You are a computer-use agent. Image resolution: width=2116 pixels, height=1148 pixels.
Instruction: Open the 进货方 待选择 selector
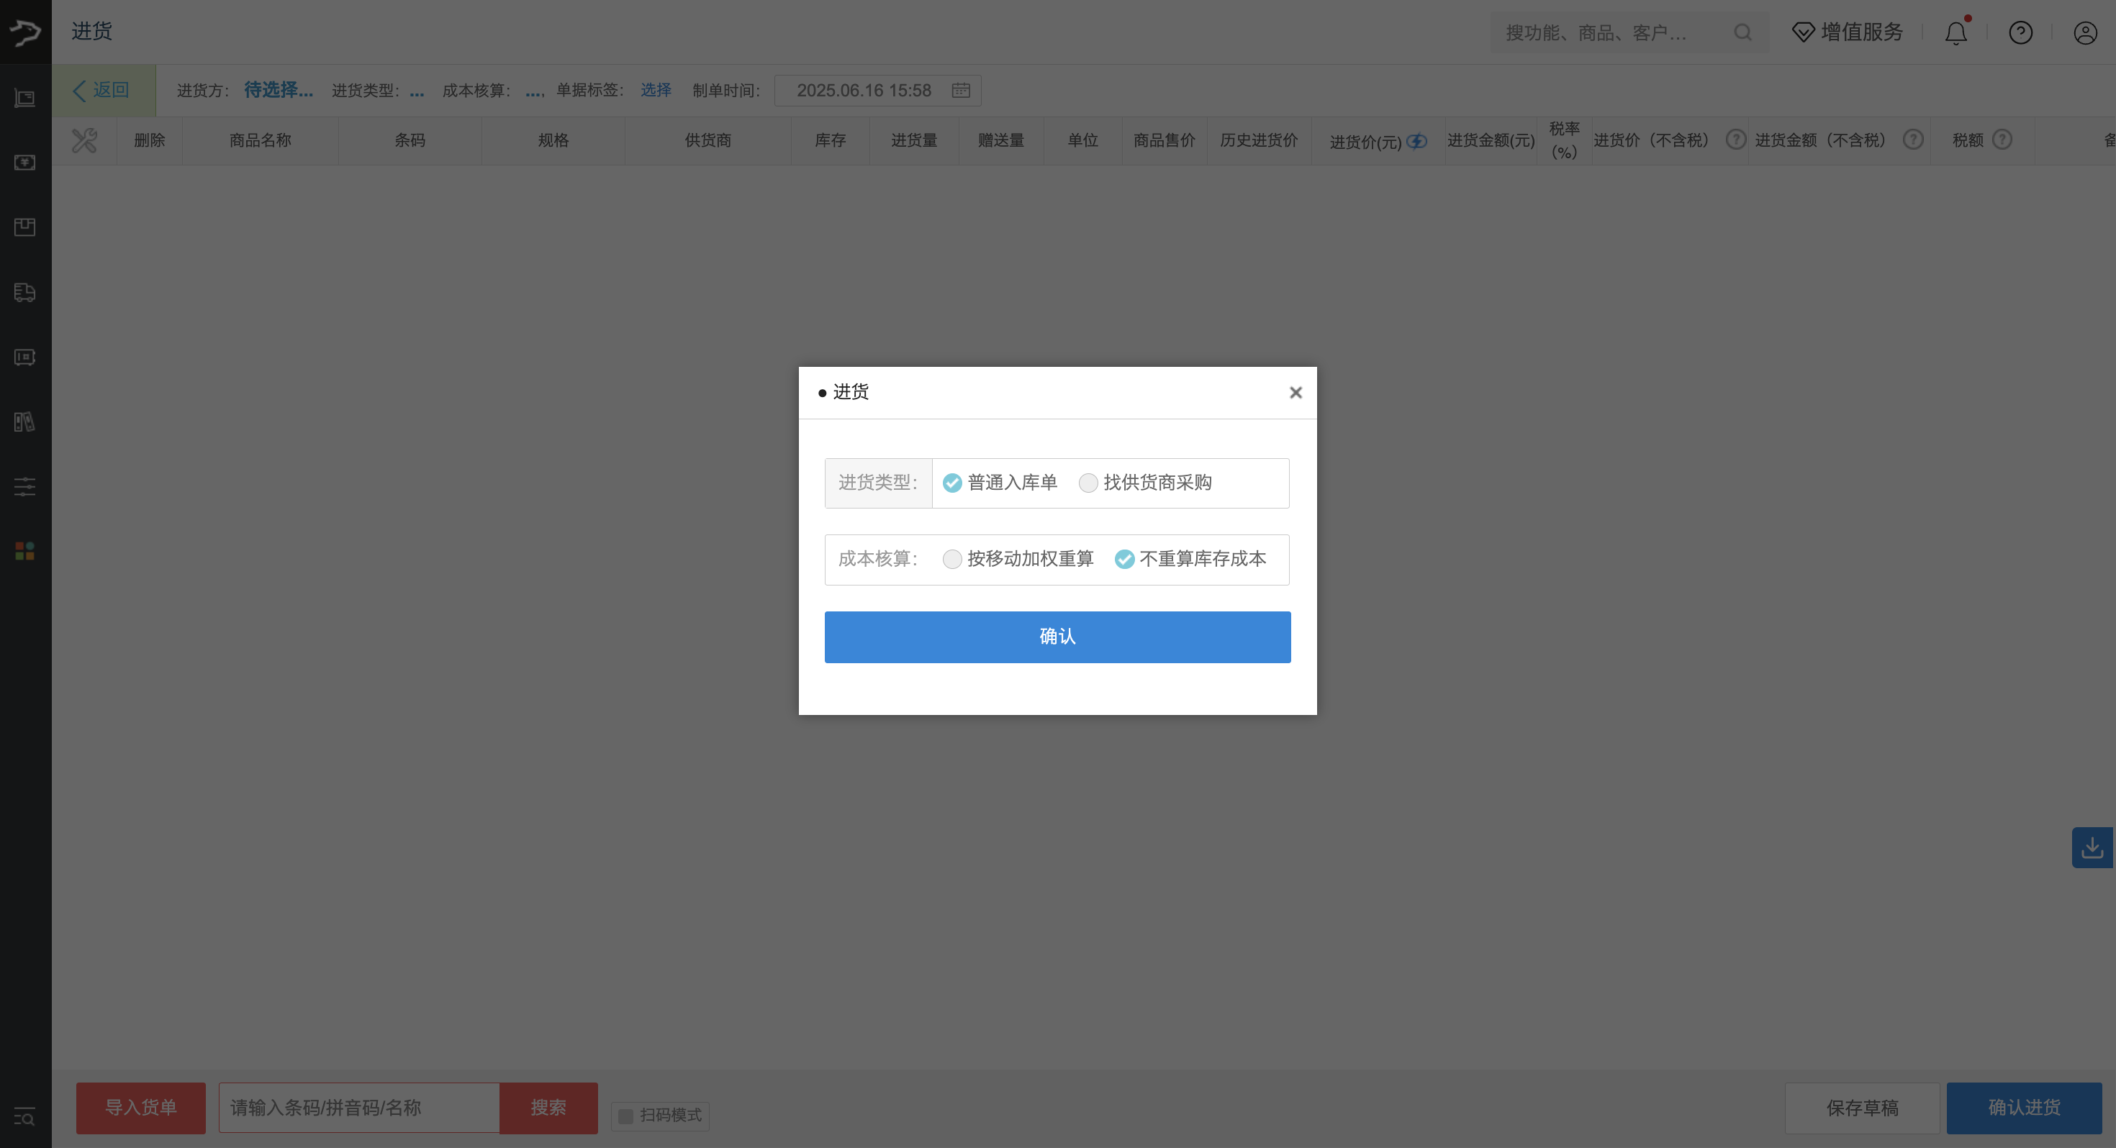coord(279,89)
